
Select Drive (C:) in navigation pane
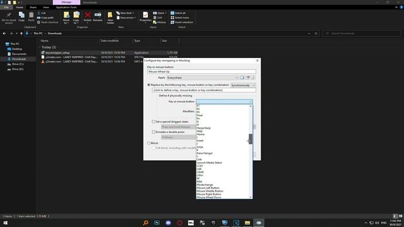pos(18,64)
